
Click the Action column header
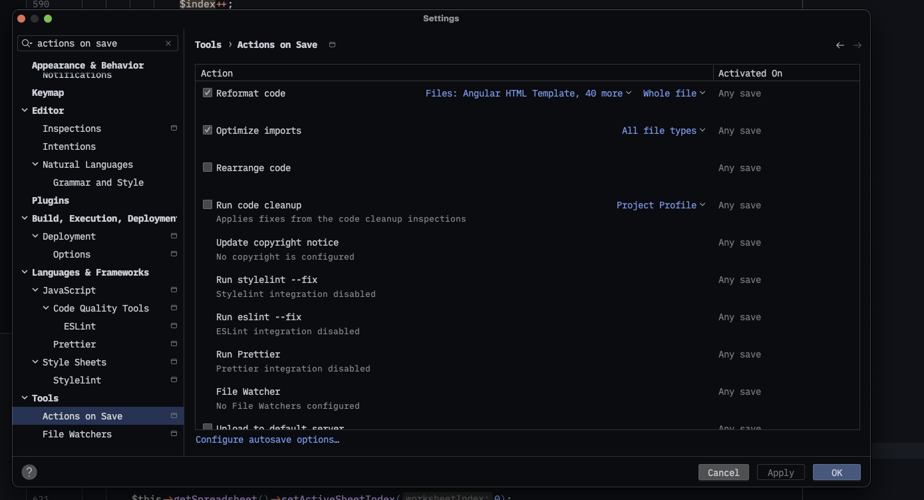pyautogui.click(x=454, y=73)
